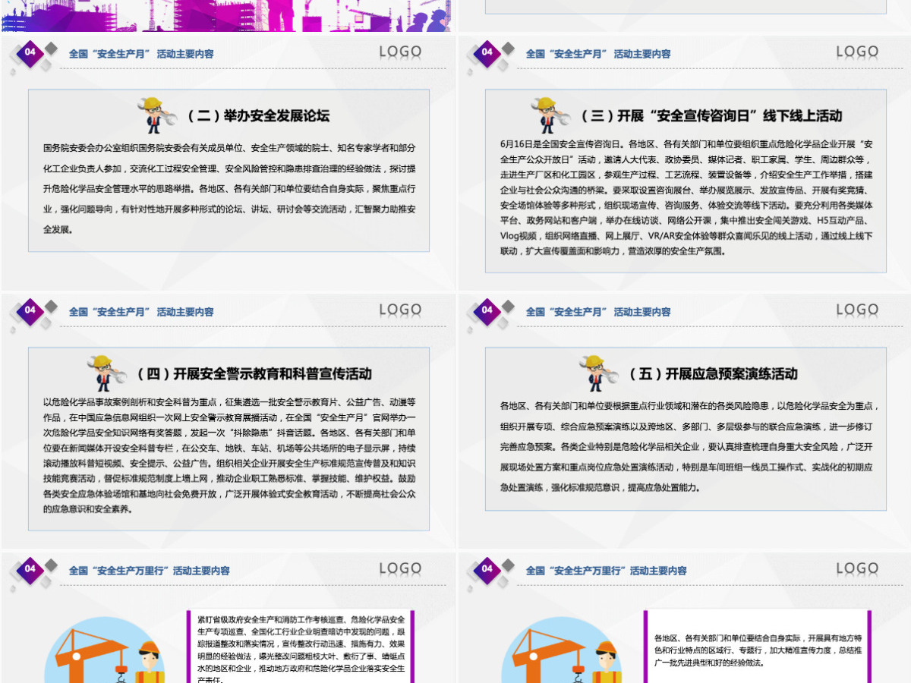Click the LOGO mark on 举办安全发展论坛 slide
The image size is (911, 683).
400,52
